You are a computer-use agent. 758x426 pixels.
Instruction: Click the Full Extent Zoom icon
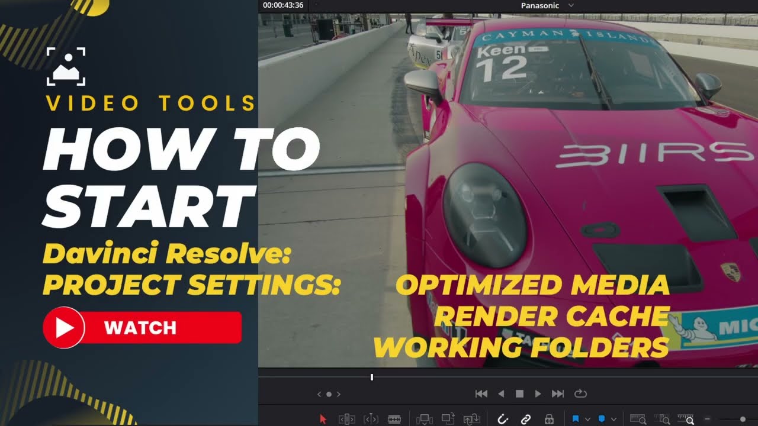click(638, 419)
